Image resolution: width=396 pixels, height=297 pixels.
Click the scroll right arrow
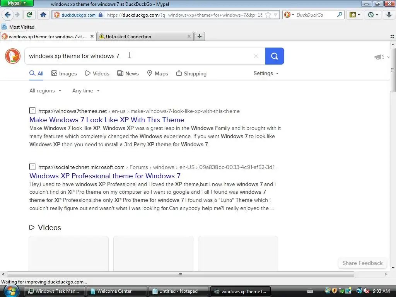[386, 274]
